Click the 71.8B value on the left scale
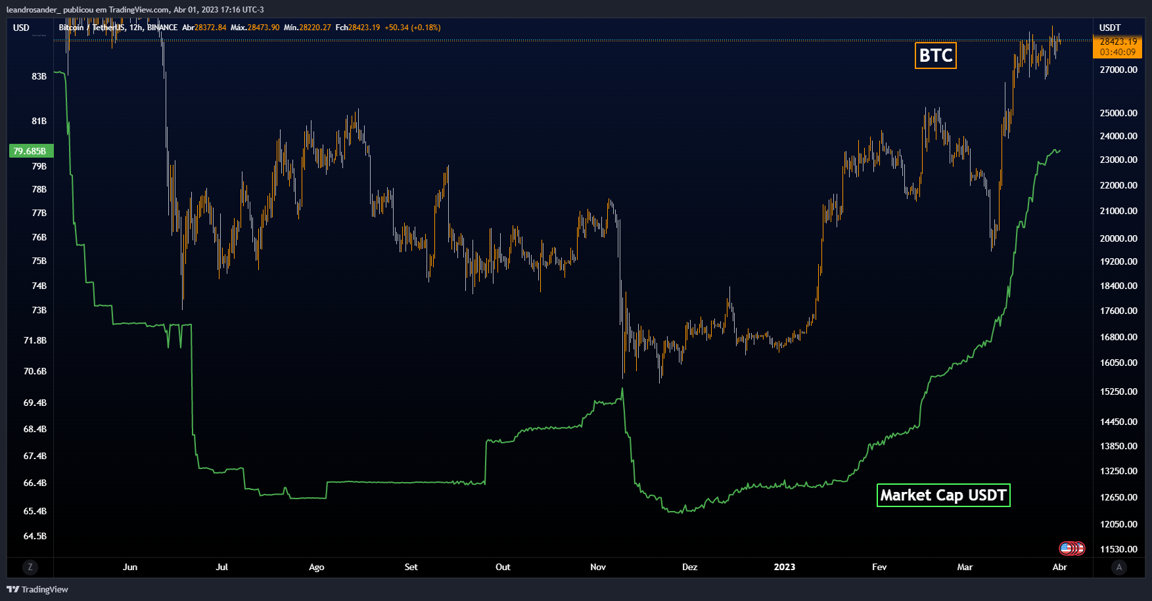This screenshot has width=1152, height=601. pos(35,340)
